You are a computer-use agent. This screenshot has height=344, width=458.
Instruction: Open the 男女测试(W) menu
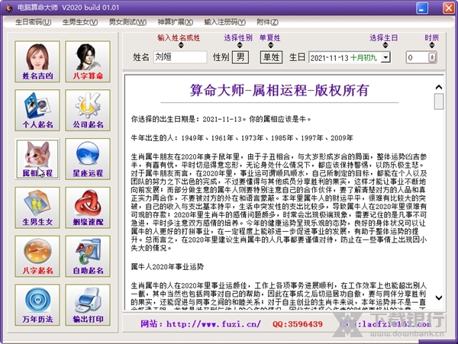[127, 22]
